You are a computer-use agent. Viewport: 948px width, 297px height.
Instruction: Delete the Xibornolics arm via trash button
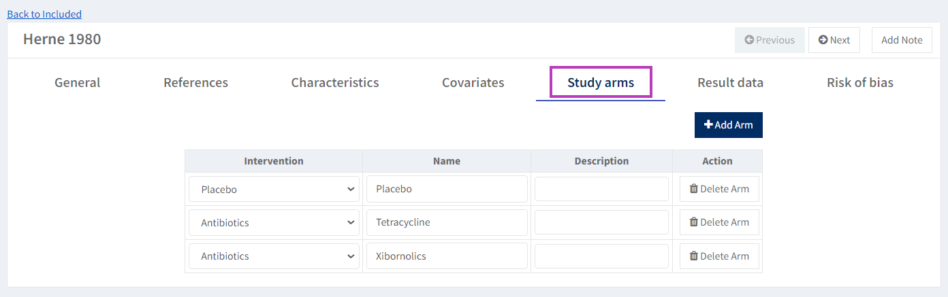[719, 256]
